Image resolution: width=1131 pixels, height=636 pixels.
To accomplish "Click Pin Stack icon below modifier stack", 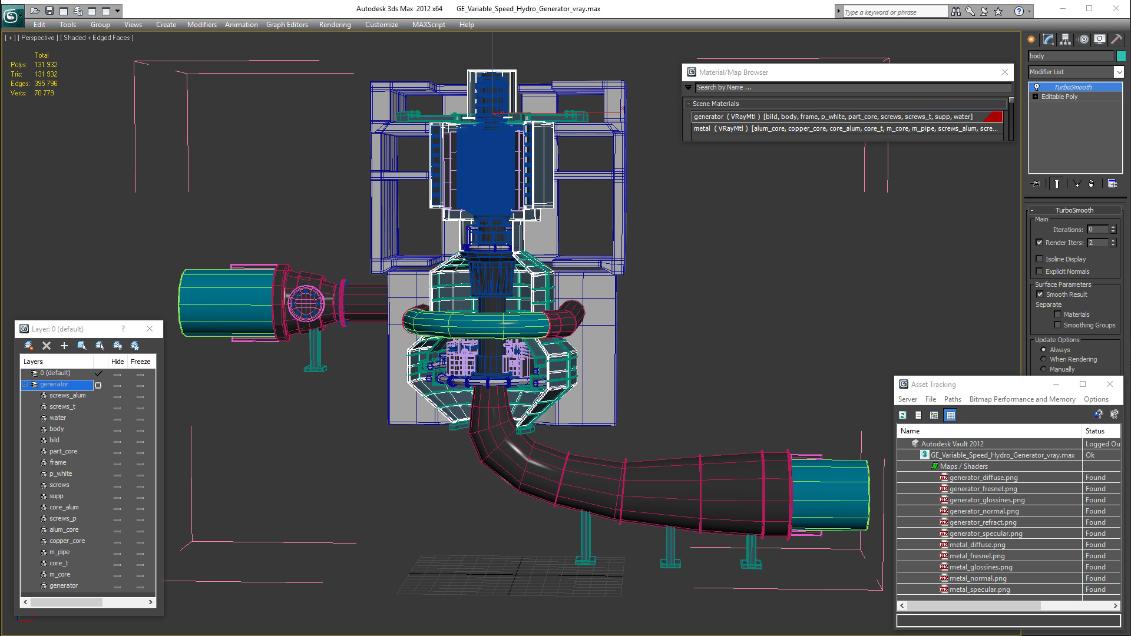I will click(1036, 184).
